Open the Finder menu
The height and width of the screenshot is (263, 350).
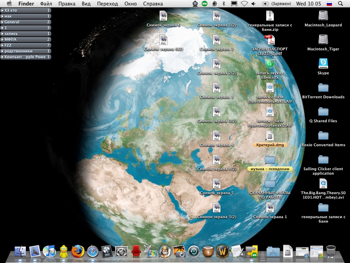[26, 3]
